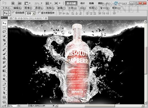The height and width of the screenshot is (108, 148).
Task: Open the 帮助(H) menu
Action: (x=116, y=8)
